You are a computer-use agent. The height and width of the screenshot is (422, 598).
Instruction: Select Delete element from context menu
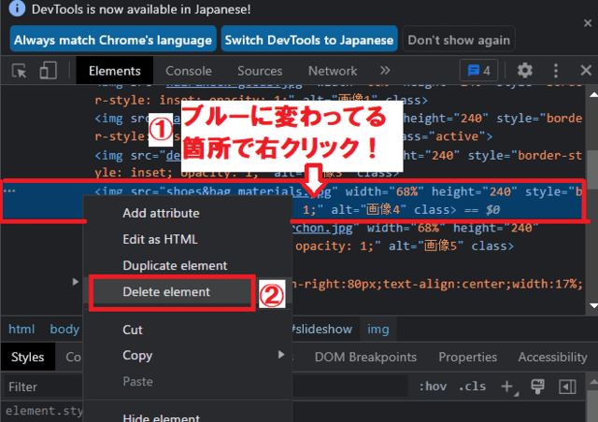pos(166,292)
